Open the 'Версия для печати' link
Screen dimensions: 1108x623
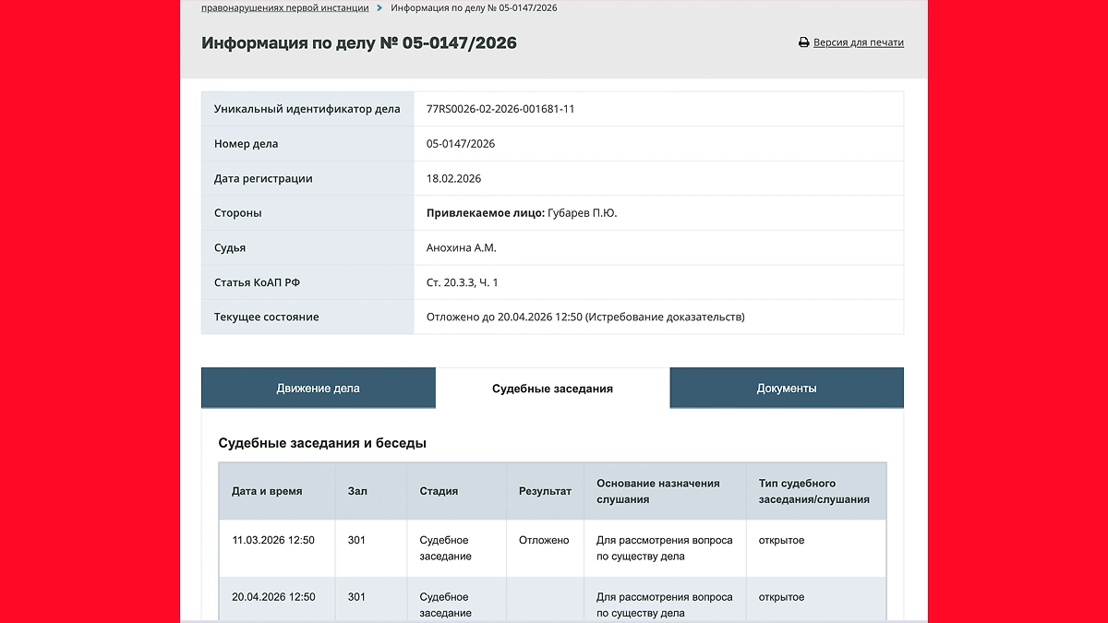point(857,42)
